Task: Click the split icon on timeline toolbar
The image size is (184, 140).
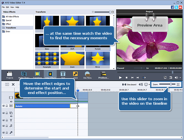Action: [x=7, y=84]
